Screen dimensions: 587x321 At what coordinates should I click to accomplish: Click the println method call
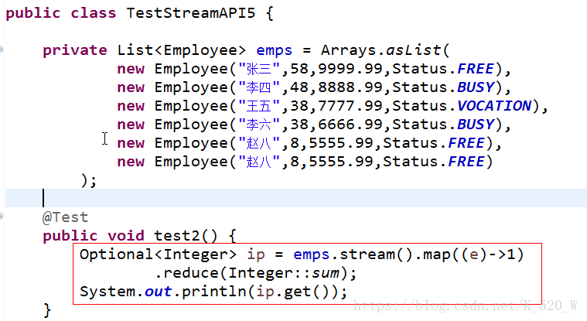[213, 292]
